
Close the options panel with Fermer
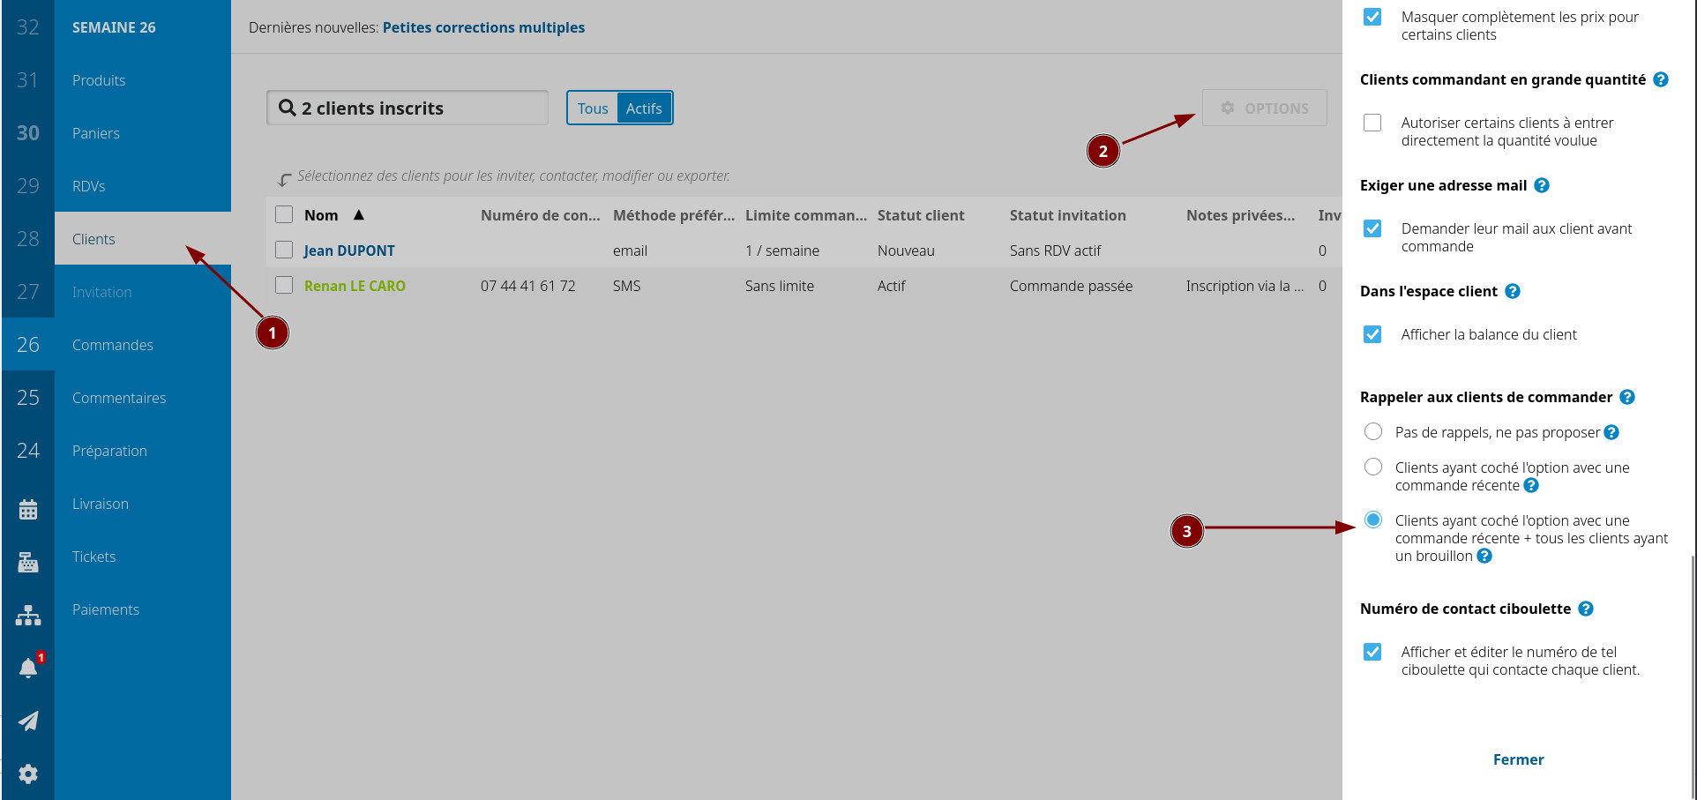coord(1518,759)
